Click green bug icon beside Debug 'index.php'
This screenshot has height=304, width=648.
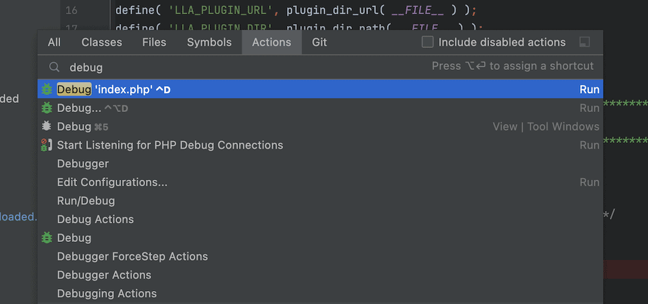(47, 89)
